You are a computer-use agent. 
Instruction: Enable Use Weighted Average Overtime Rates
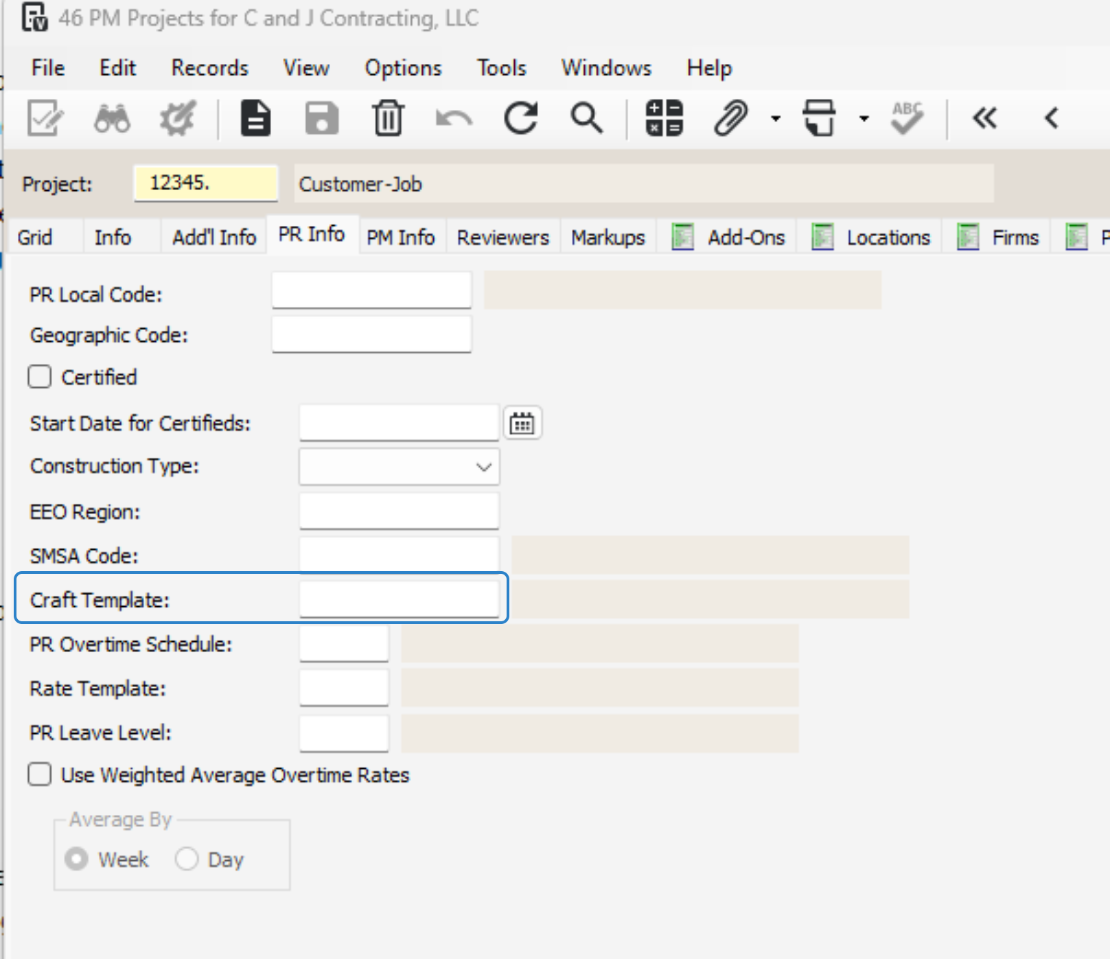point(40,774)
